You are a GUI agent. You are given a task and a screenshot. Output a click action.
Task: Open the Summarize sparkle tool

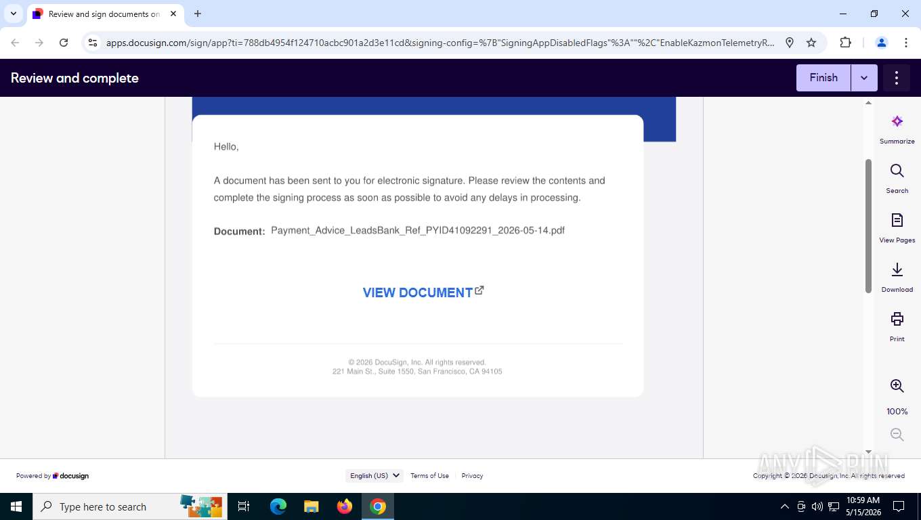(x=897, y=129)
